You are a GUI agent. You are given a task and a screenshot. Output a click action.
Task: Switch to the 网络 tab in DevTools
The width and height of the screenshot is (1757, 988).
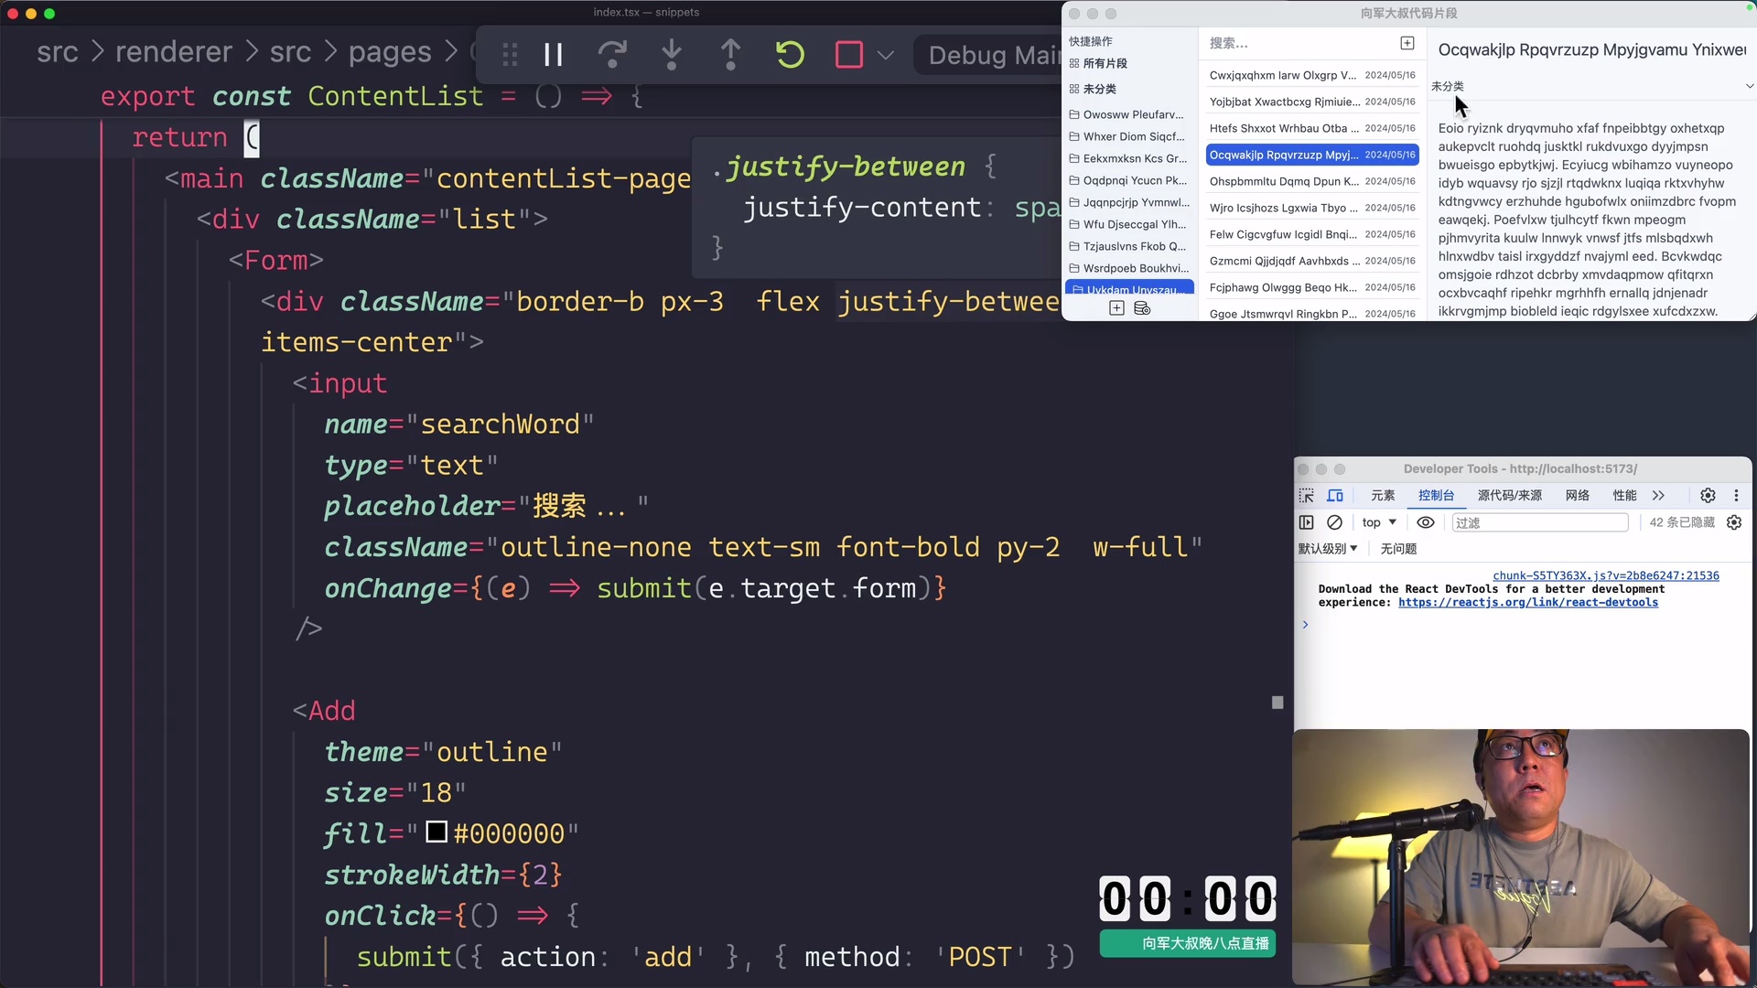[1578, 495]
